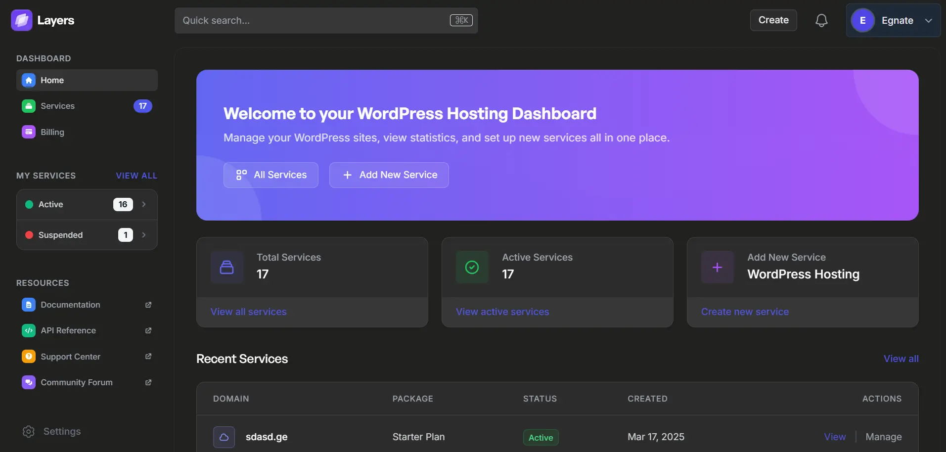
Task: Expand the Egnate account dropdown chevron
Action: tap(929, 20)
